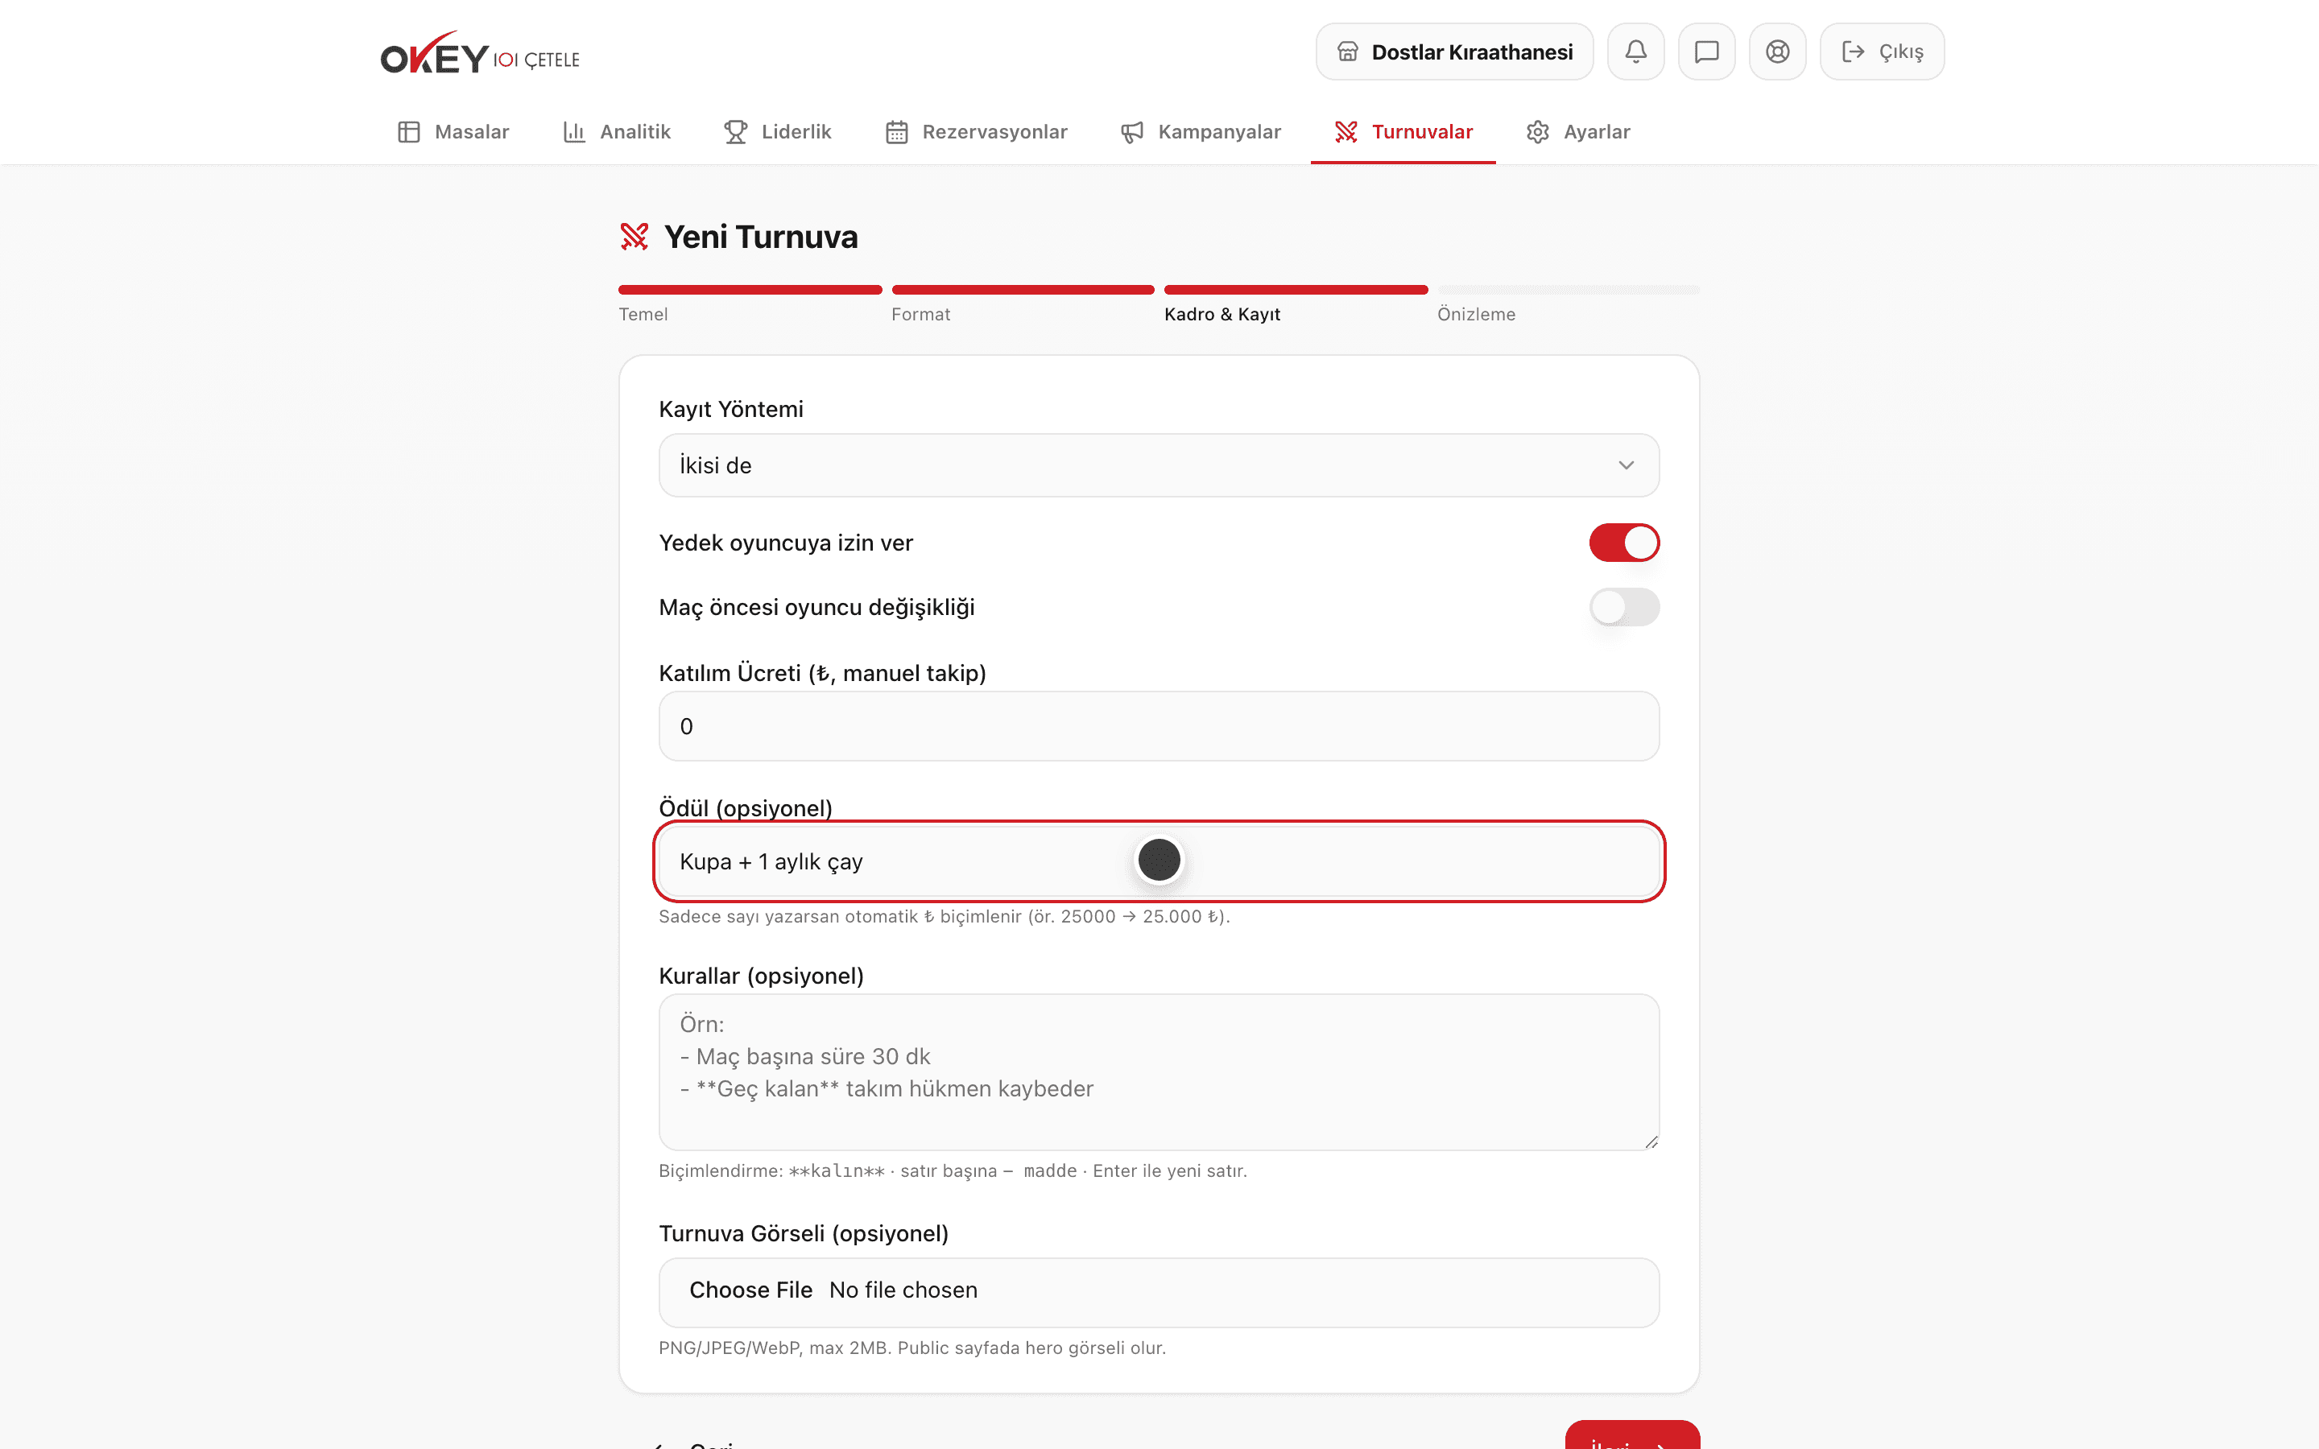The height and width of the screenshot is (1449, 2319).
Task: Click the Katılım Ücreti input field
Action: point(1159,726)
